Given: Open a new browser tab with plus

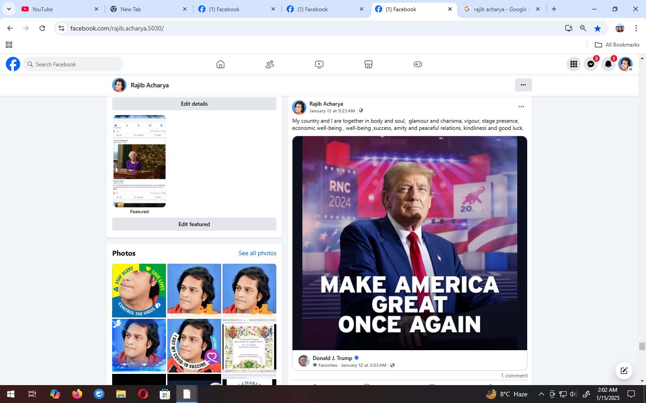Looking at the screenshot, I should coord(554,9).
